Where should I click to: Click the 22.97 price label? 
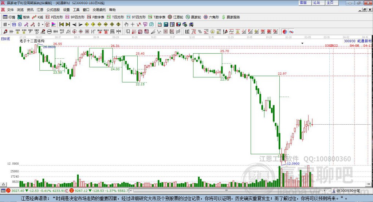tap(282, 74)
